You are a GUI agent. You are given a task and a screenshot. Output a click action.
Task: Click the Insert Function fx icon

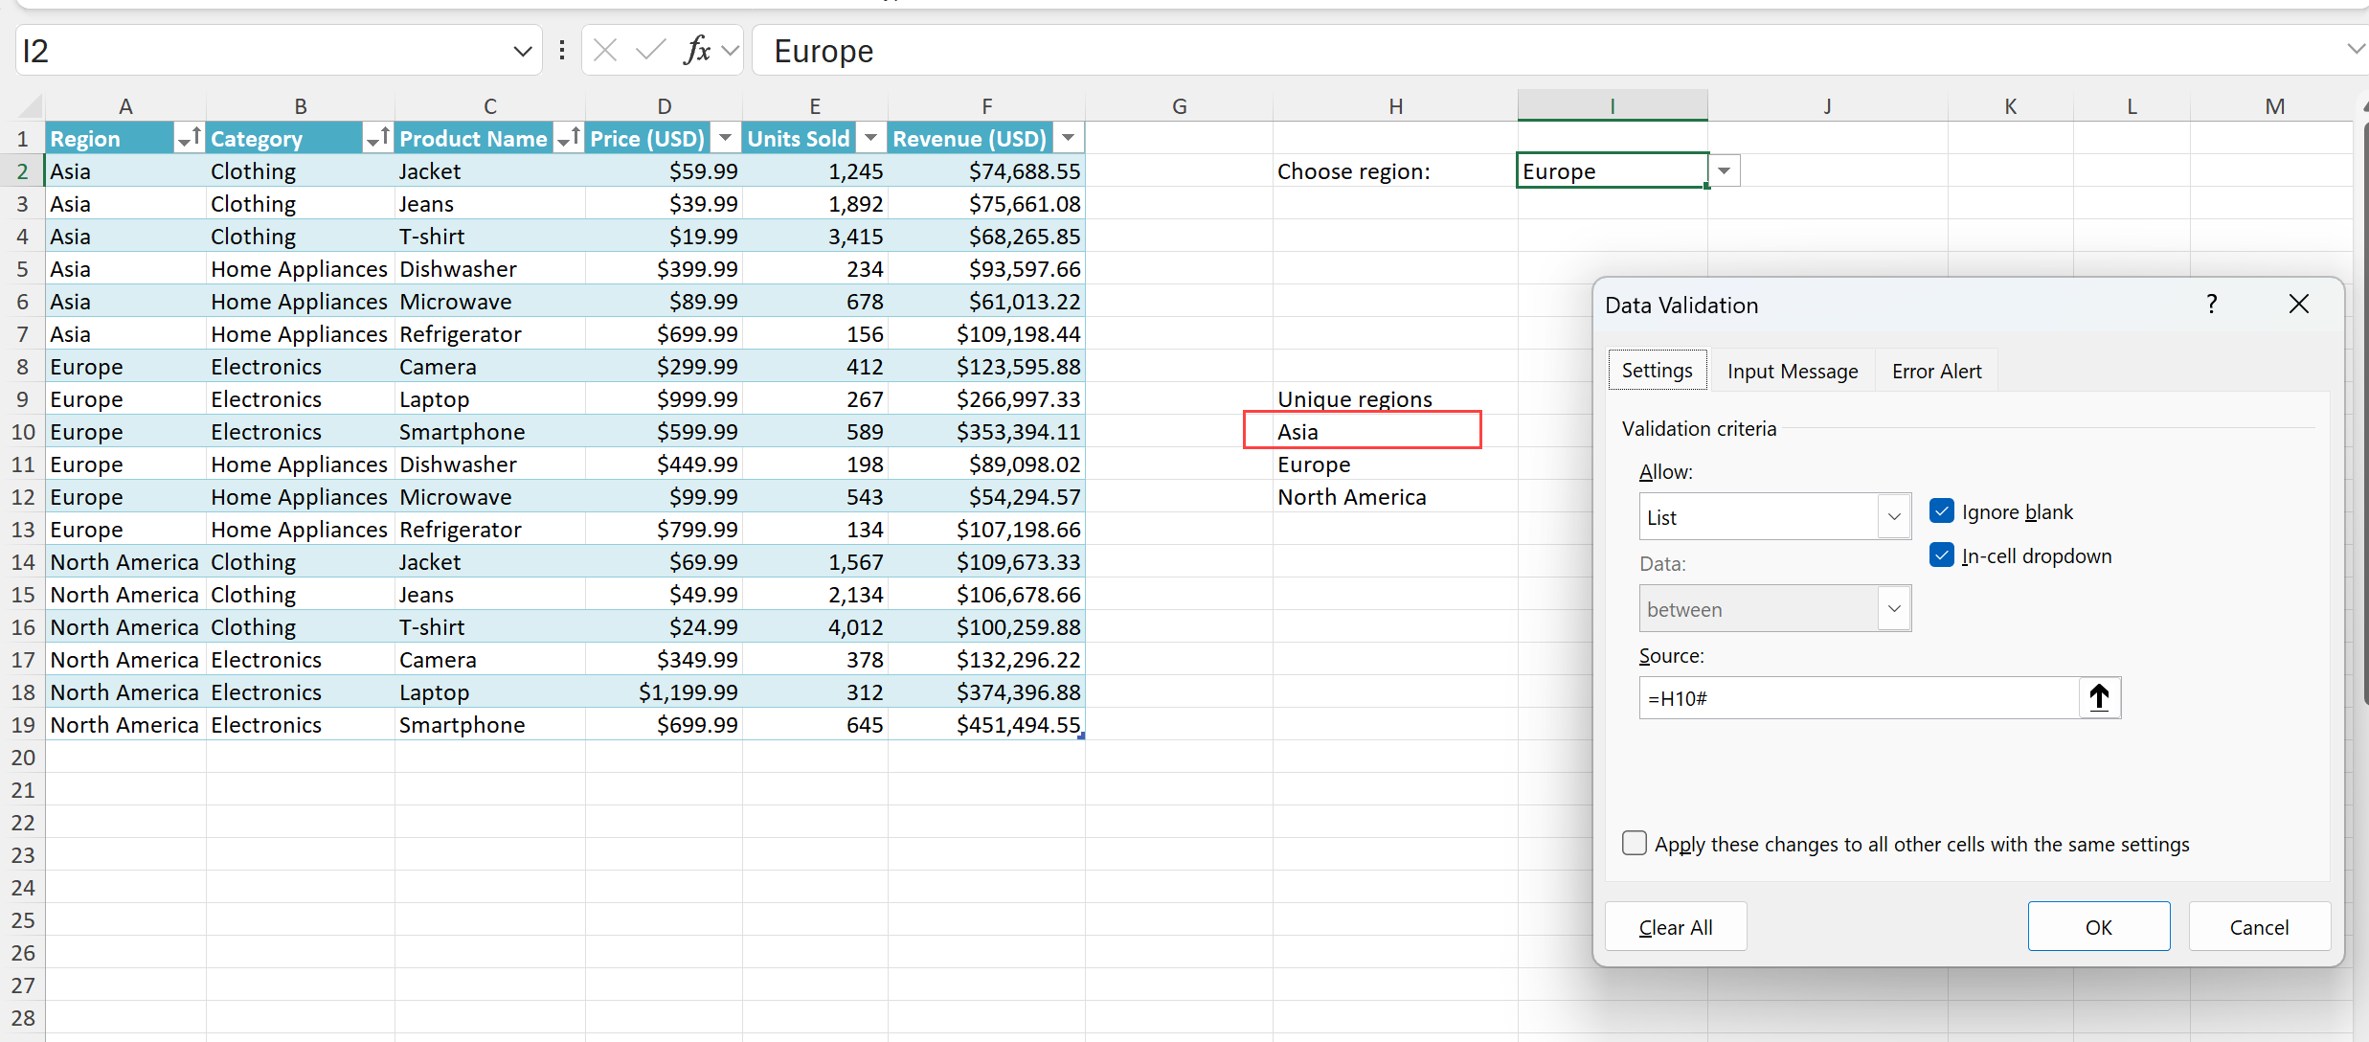(x=697, y=50)
